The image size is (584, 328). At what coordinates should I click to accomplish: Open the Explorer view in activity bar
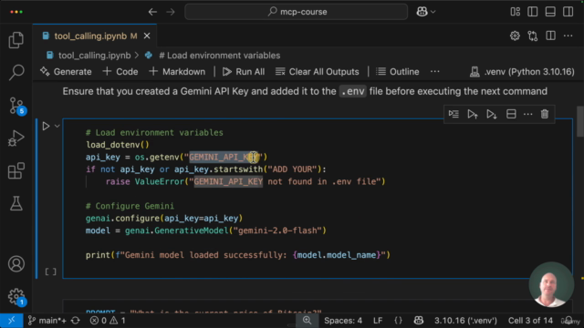pos(16,40)
